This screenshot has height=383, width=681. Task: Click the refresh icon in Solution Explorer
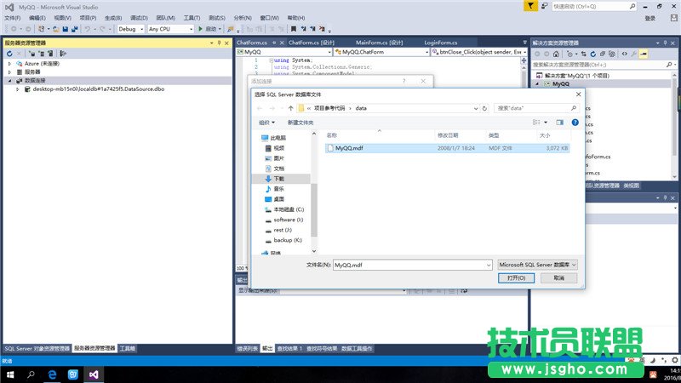[x=592, y=54]
